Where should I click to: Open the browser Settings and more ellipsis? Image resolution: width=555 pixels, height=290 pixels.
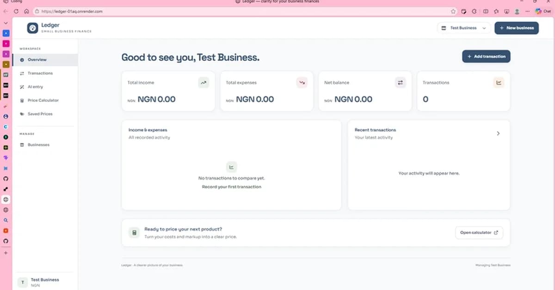point(527,11)
